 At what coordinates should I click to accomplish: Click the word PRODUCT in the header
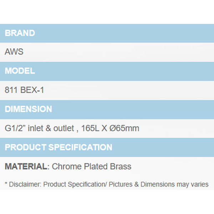(25, 147)
